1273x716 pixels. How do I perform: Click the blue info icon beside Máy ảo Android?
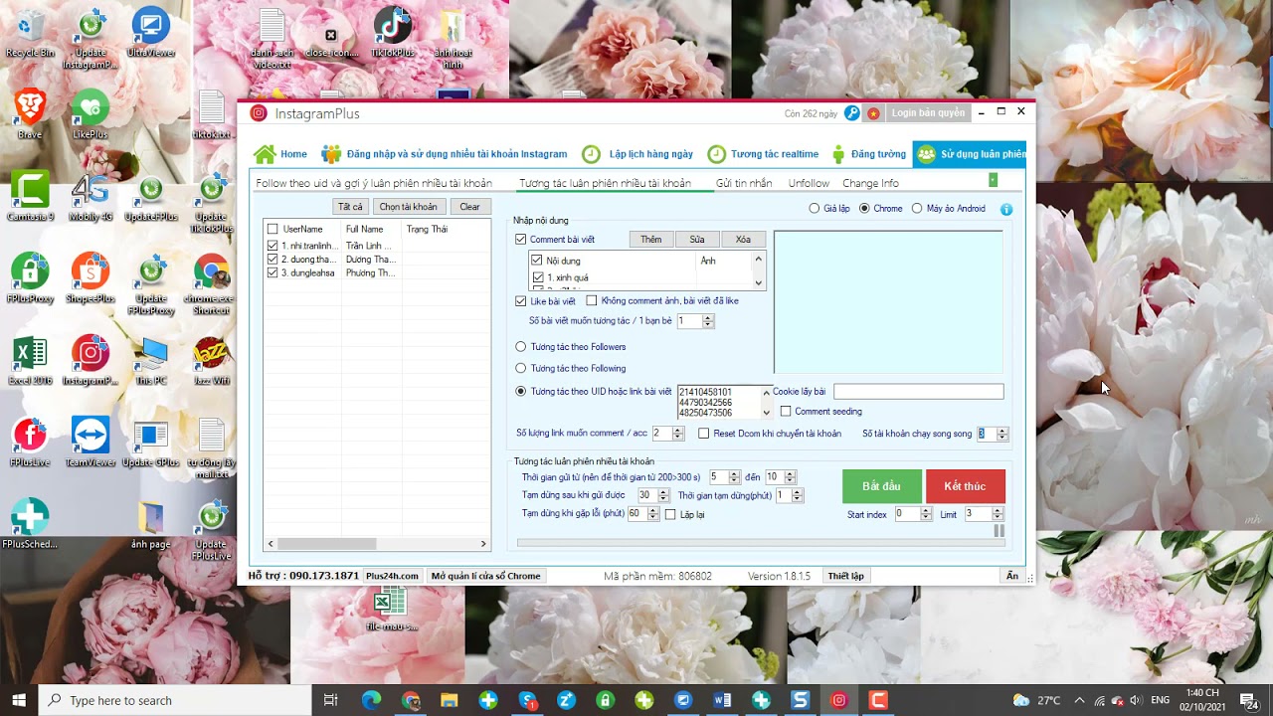[x=1006, y=209]
